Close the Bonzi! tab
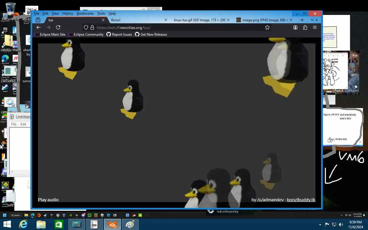368x230 pixels. (166, 20)
